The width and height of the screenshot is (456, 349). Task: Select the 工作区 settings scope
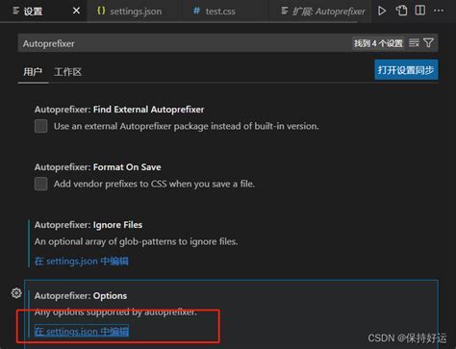point(68,72)
